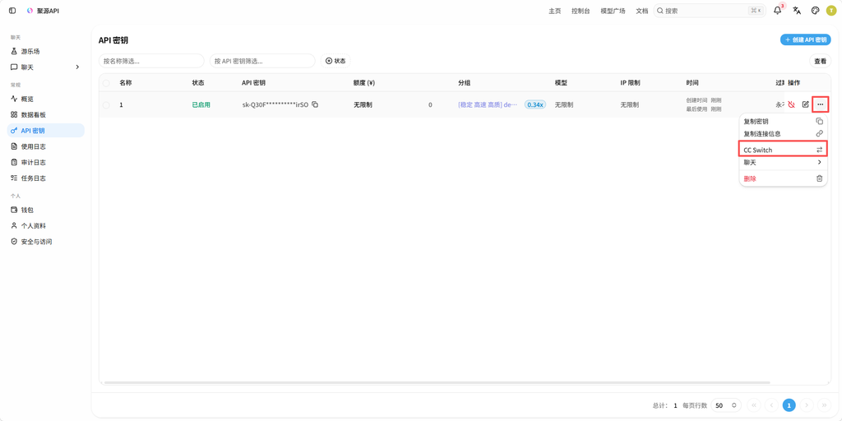Click the 名称 column header
Screen dimensions: 842x421
click(x=125, y=83)
